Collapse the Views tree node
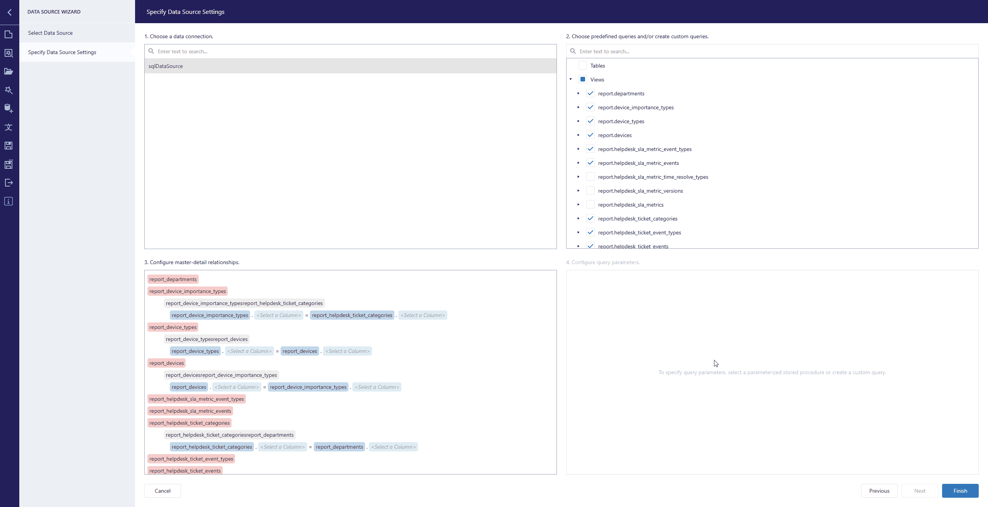The width and height of the screenshot is (988, 507). 571,80
